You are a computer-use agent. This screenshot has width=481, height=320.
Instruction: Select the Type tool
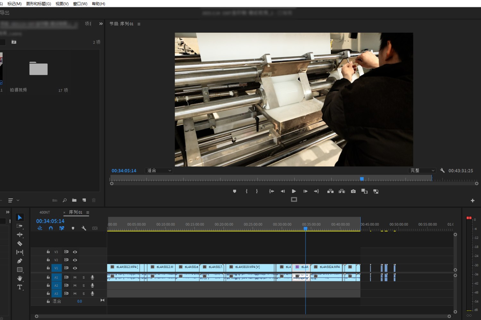20,287
